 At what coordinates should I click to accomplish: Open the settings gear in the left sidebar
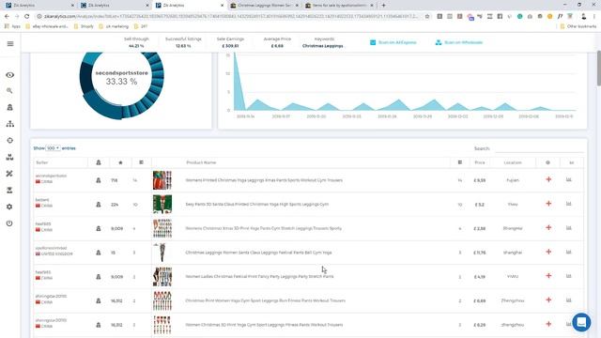[9, 207]
